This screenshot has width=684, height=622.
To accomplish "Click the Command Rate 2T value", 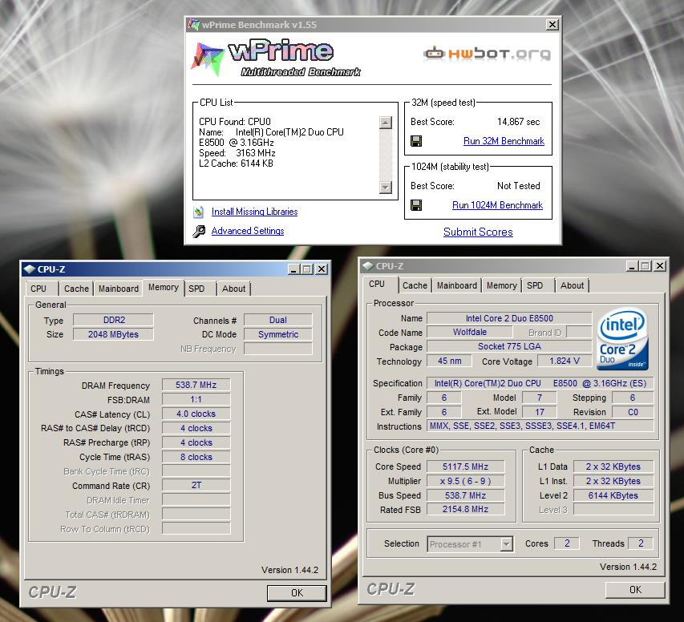I will [196, 486].
